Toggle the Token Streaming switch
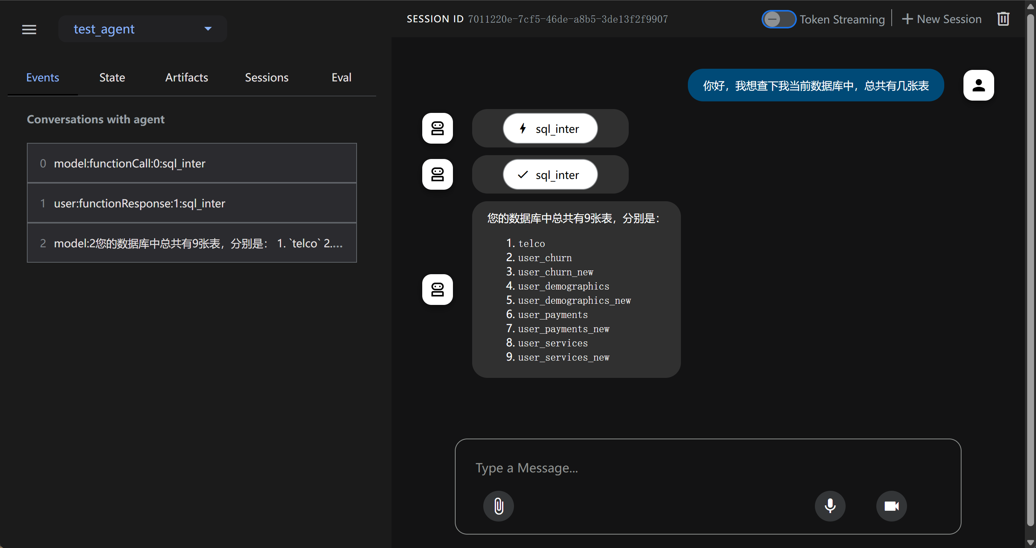Viewport: 1036px width, 548px height. click(778, 19)
